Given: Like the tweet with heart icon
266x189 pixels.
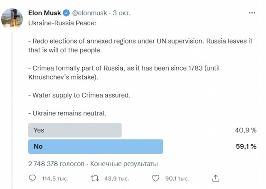Looking at the screenshot, I should (x=156, y=179).
